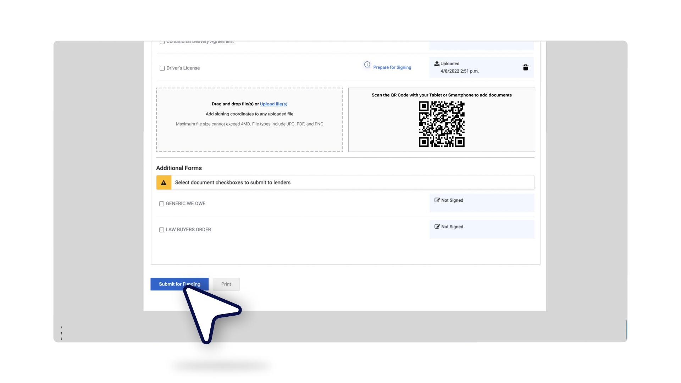Check the Driver's License checkbox
The height and width of the screenshot is (383, 681).
click(162, 68)
